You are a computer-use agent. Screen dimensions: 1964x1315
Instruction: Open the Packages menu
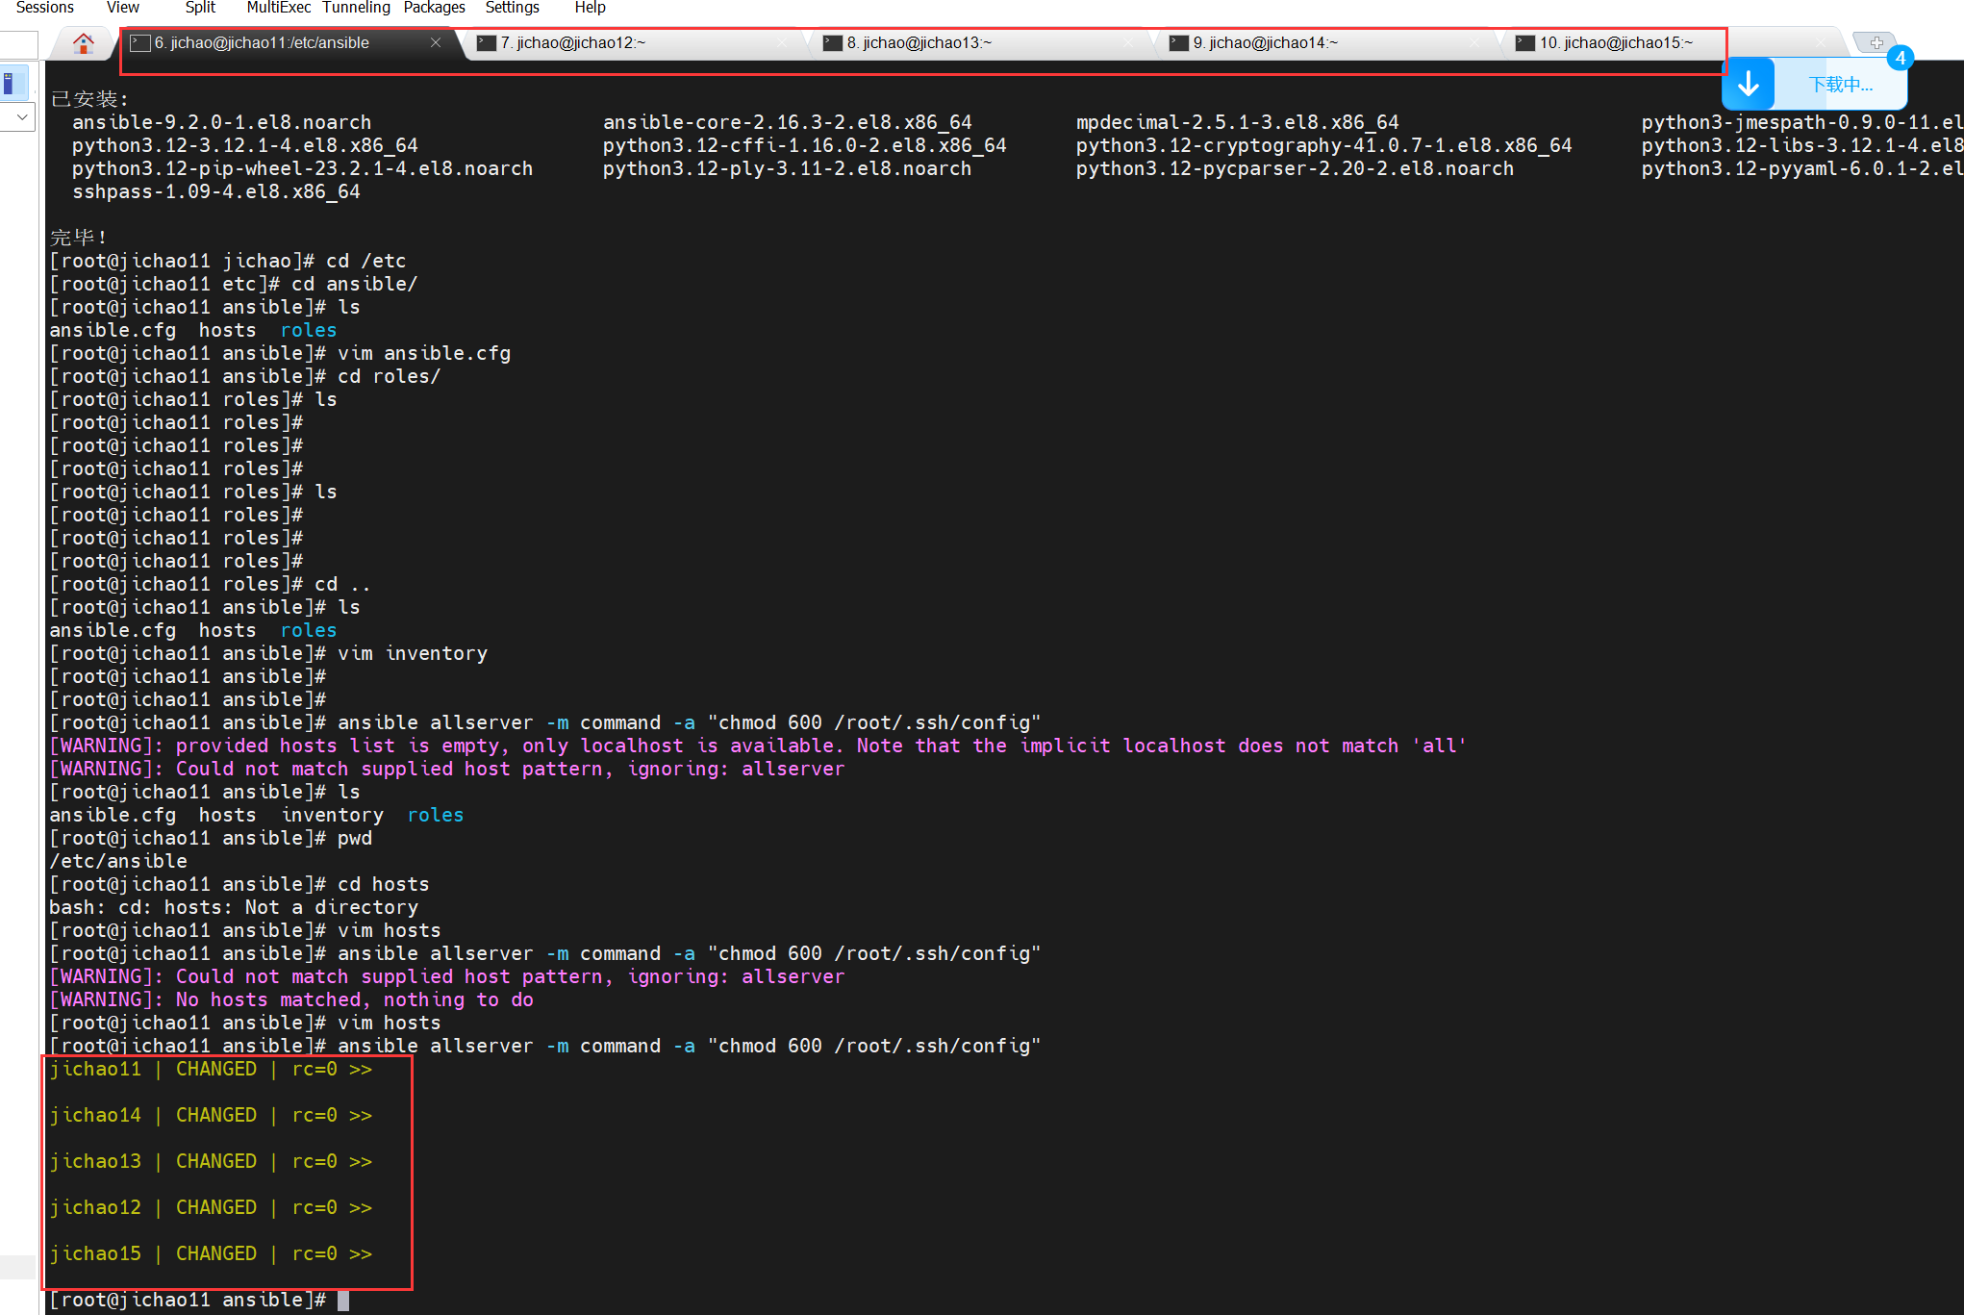click(434, 8)
